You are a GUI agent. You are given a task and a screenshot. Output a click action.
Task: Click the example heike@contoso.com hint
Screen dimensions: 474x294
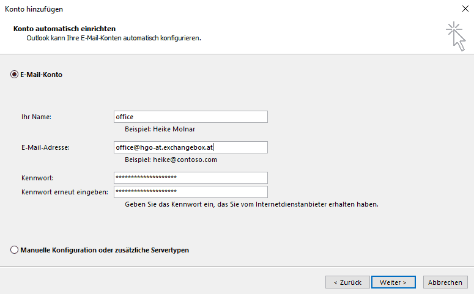coord(171,160)
